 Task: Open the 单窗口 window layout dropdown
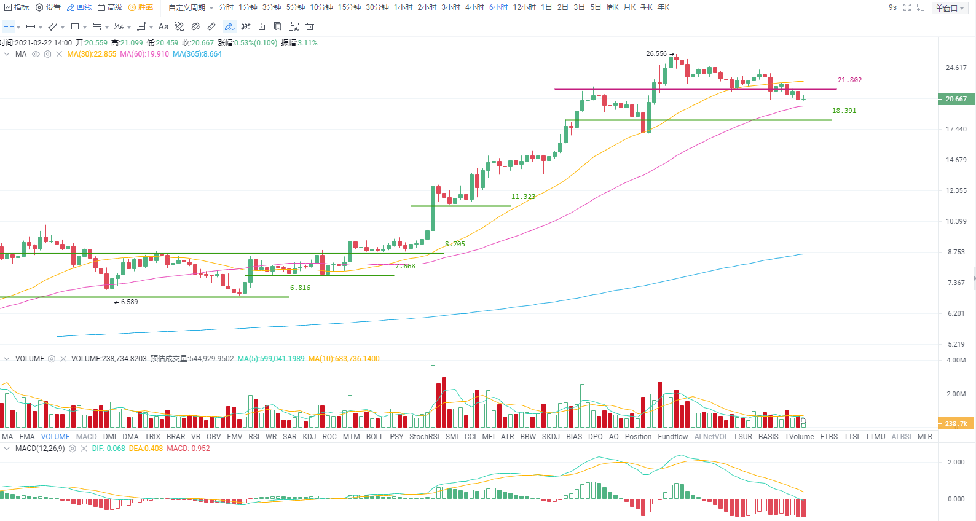click(950, 8)
